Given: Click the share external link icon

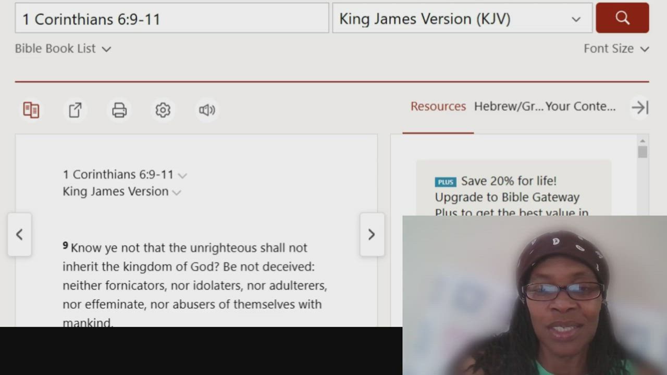Looking at the screenshot, I should (75, 110).
